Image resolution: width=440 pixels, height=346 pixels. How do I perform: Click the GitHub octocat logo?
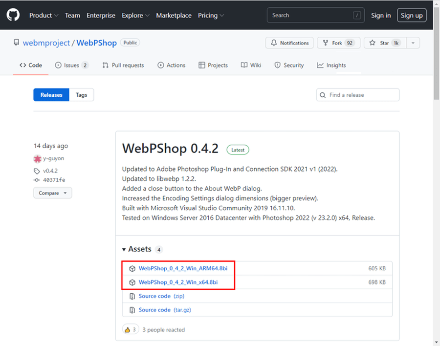point(13,15)
